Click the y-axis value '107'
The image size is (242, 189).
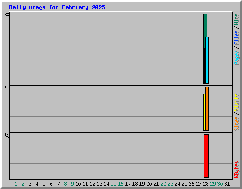click(x=7, y=137)
